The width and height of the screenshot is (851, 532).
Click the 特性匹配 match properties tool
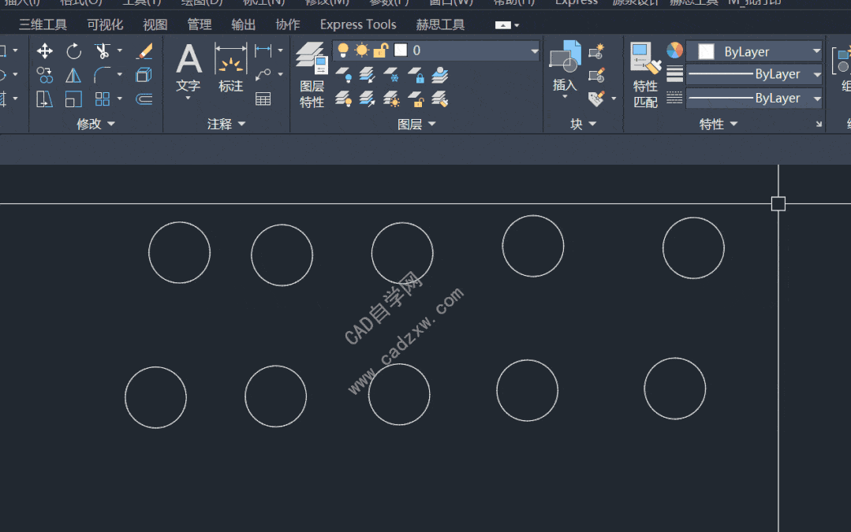click(645, 75)
